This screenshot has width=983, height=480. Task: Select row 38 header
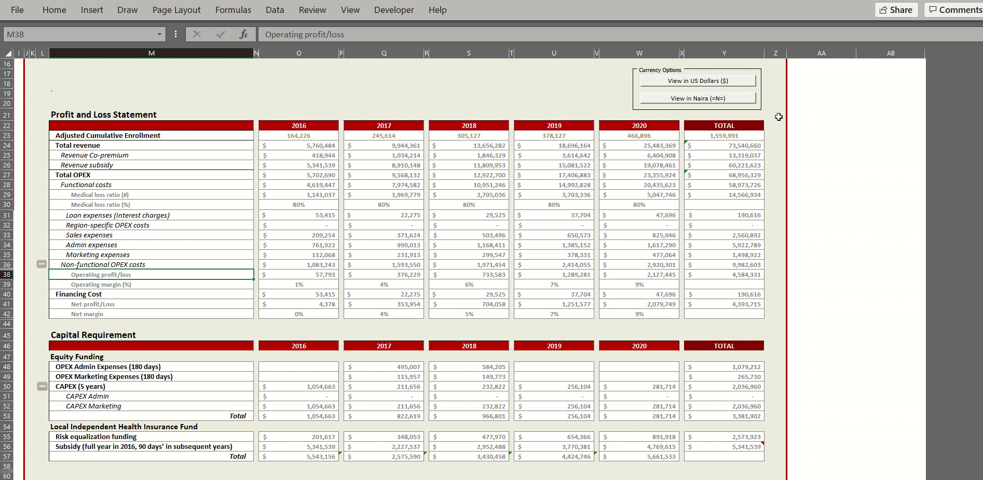7,274
